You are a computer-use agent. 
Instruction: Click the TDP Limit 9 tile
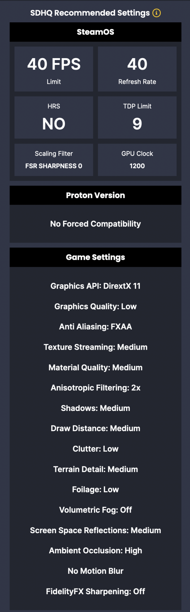click(137, 118)
